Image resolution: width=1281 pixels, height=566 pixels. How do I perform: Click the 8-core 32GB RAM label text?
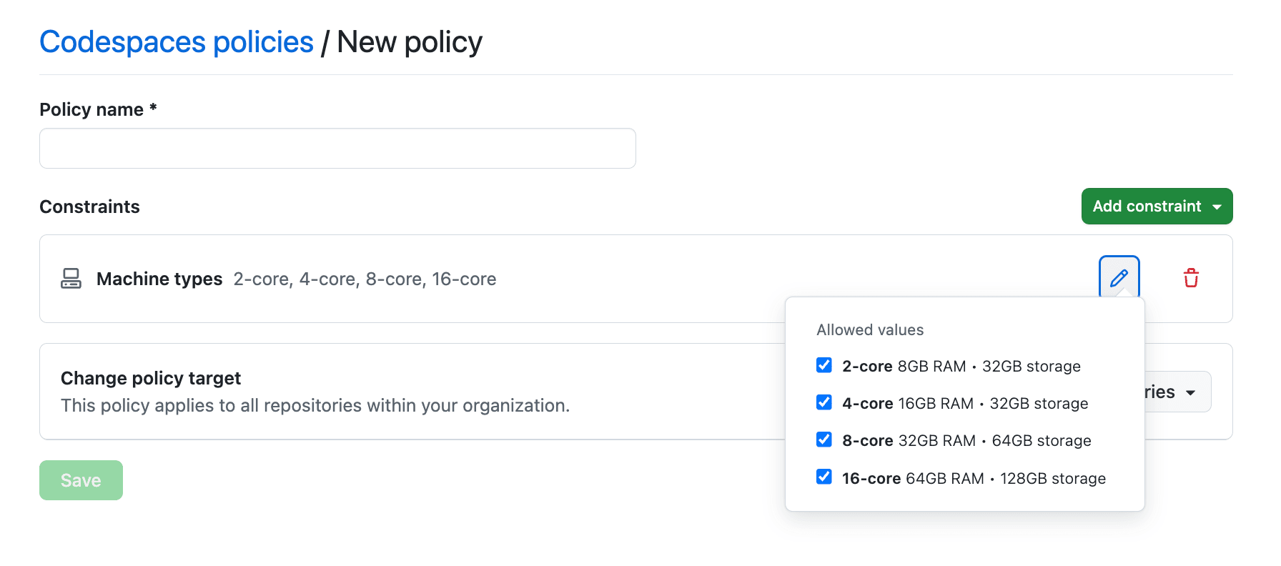966,440
